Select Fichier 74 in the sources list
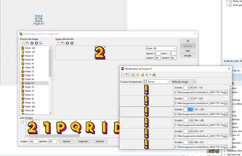The width and height of the screenshot is (242, 156). [x=34, y=87]
